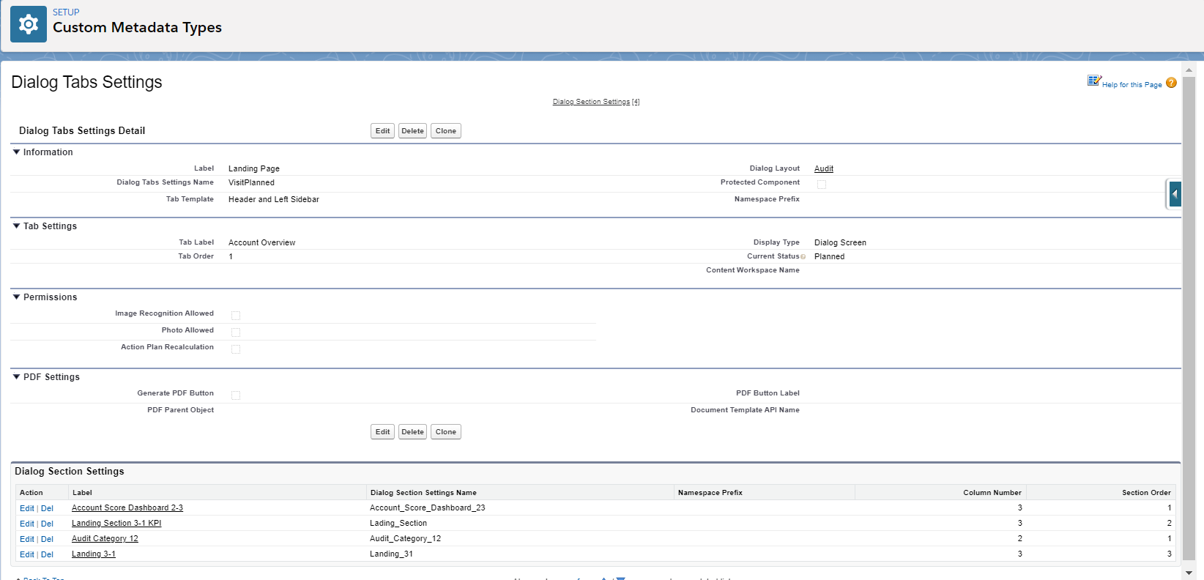Click the Current Status info icon
This screenshot has height=580, width=1204.
pyautogui.click(x=803, y=257)
